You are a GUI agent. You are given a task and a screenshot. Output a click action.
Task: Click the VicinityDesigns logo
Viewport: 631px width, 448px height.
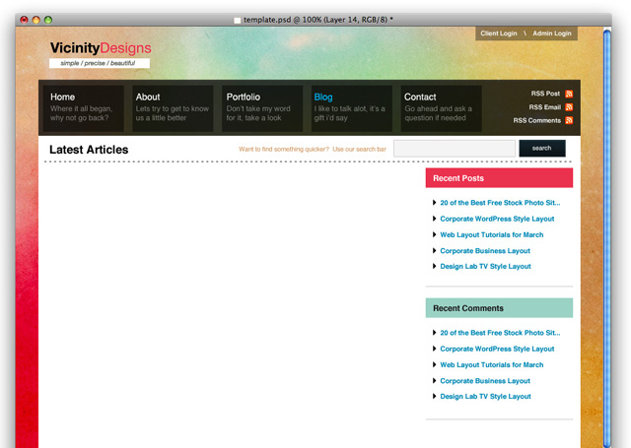click(101, 48)
